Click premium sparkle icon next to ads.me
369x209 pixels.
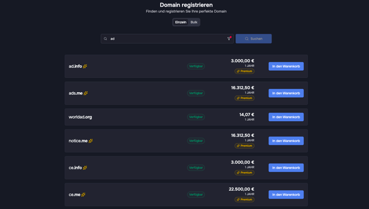pos(86,93)
